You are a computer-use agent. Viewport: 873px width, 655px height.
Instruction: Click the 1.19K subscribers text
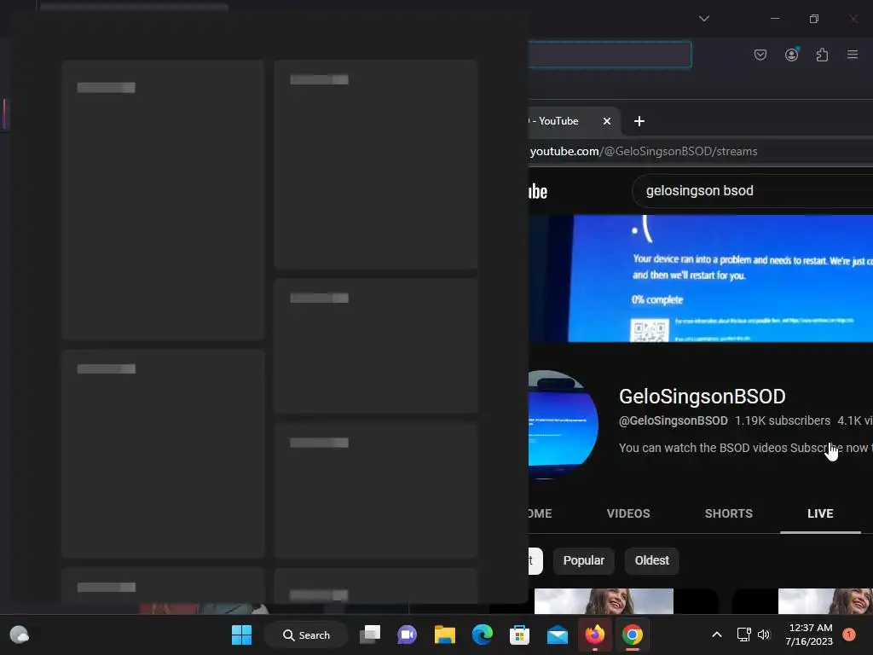[x=783, y=420]
